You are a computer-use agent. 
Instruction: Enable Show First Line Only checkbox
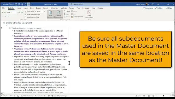(25, 17)
